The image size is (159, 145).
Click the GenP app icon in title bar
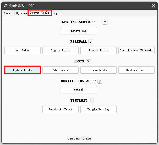click(x=6, y=6)
